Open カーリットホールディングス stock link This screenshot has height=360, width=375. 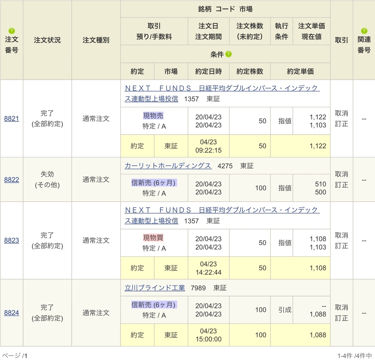tap(168, 166)
